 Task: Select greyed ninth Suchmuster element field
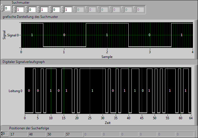point(116,10)
